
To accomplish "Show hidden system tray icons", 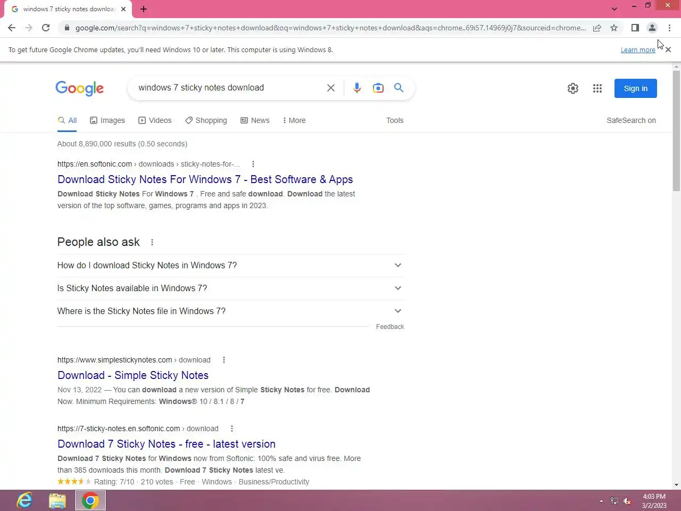I will pyautogui.click(x=601, y=501).
